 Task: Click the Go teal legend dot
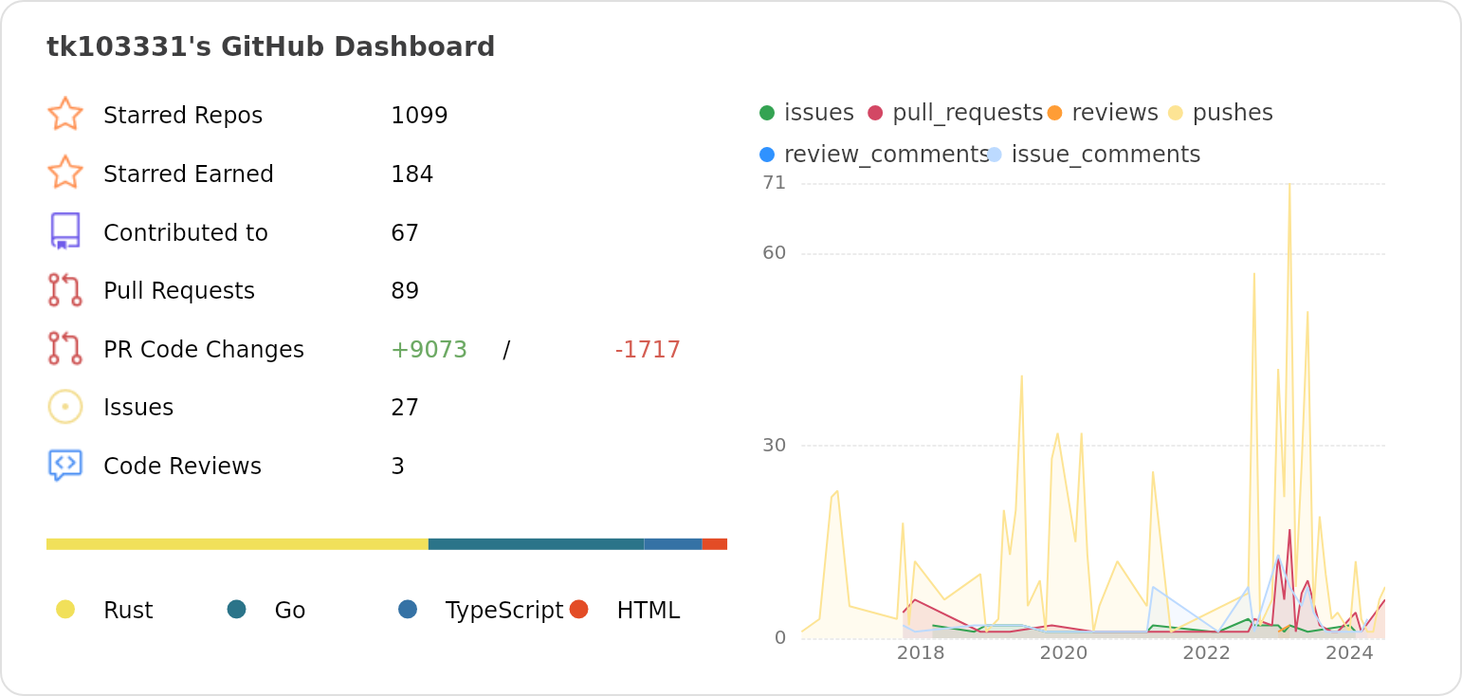pyautogui.click(x=237, y=609)
